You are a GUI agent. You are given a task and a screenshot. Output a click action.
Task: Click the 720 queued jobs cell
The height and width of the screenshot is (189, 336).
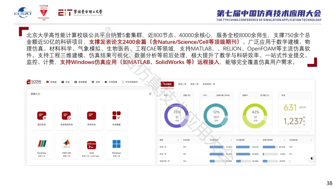coord(291,147)
